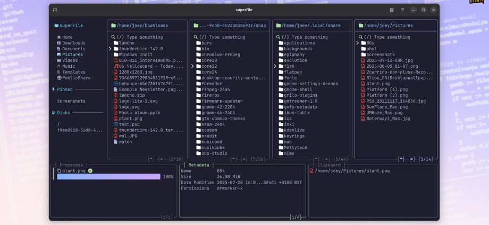Select Documents in the sidebar
The image size is (489, 225).
tap(71, 49)
